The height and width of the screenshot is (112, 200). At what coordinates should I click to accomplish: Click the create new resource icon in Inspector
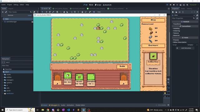173,12
